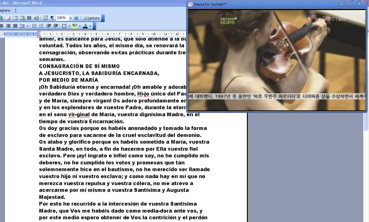Open the Drawing toolbar icon
Image resolution: width=369 pixels, height=222 pixels.
coord(36,18)
